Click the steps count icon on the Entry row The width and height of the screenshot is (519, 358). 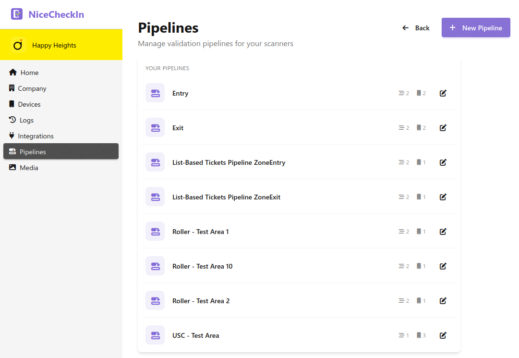[x=401, y=93]
